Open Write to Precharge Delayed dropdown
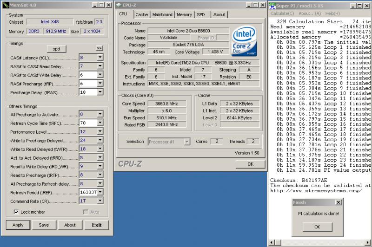The image size is (372, 247). click(x=100, y=140)
